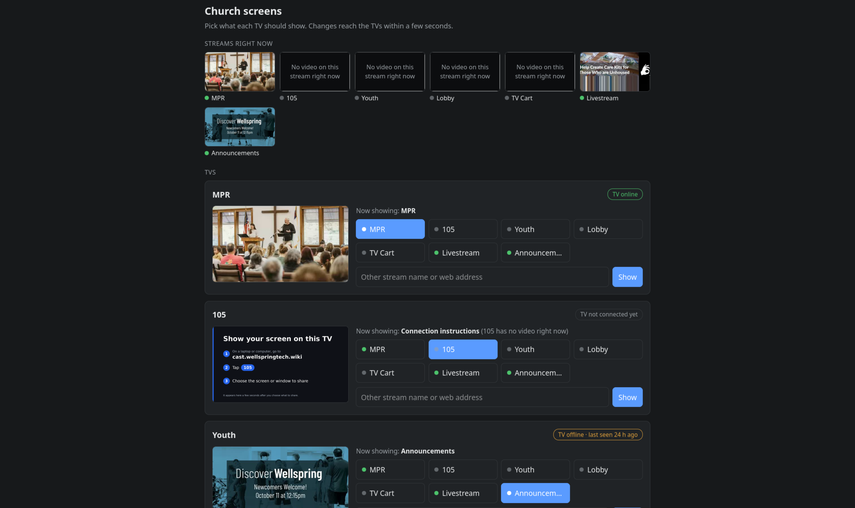This screenshot has width=855, height=508.
Task: Select Youth source for the Youth TV
Action: [x=535, y=470]
